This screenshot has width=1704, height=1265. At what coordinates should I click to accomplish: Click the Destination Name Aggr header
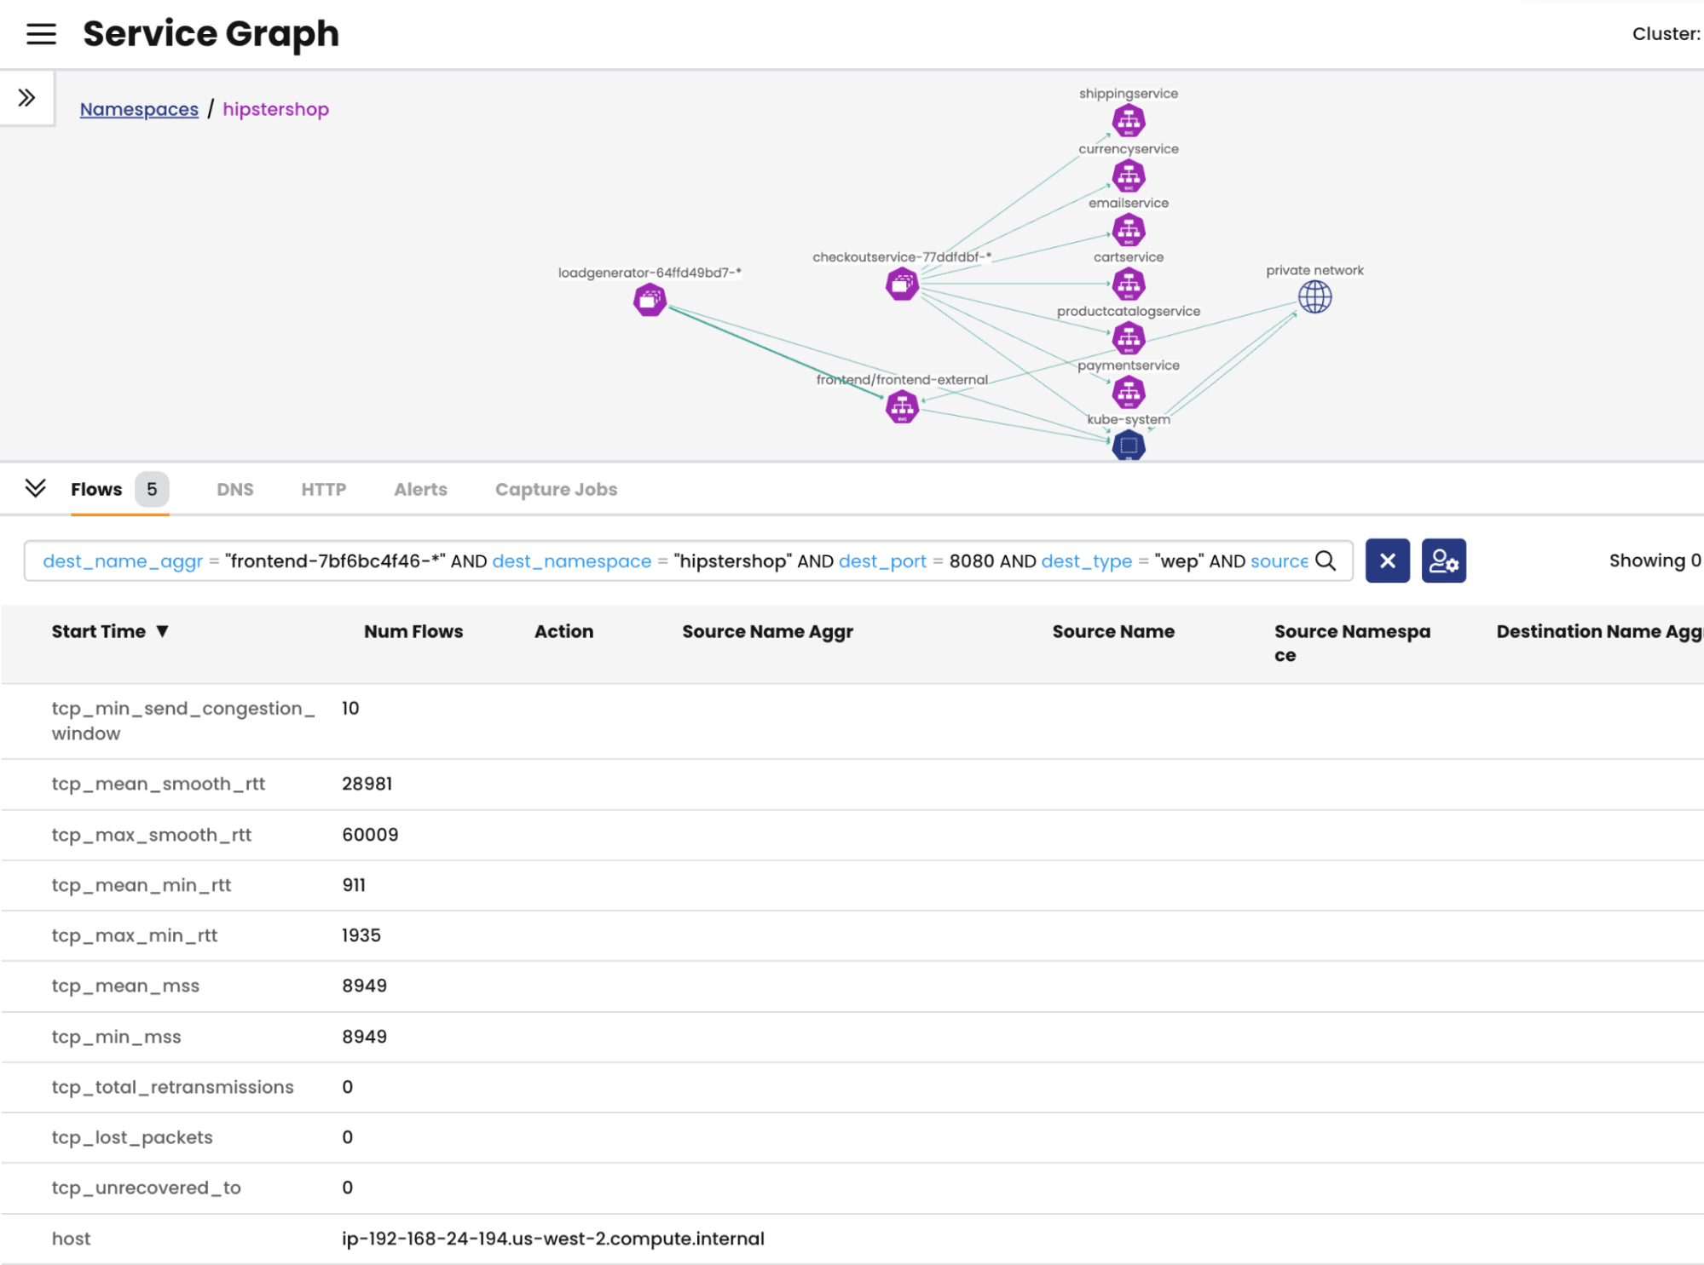click(x=1599, y=631)
